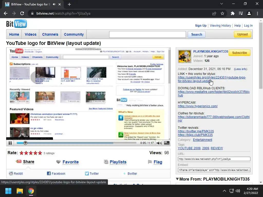Image resolution: width=263 pixels, height=197 pixels.
Task: Open the bwitter.me/PMK335 link
Action: tap(196, 131)
